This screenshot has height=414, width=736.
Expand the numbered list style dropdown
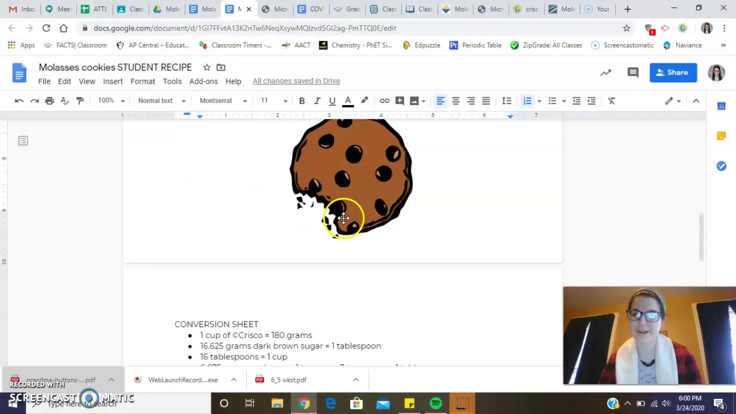(x=539, y=101)
